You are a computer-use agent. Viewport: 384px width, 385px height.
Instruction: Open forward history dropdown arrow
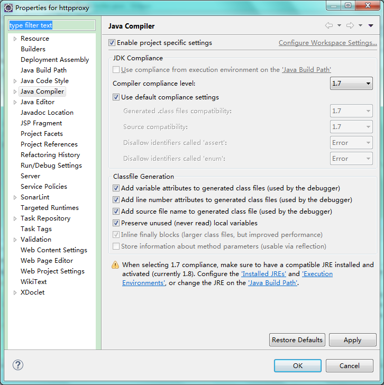tap(360, 25)
